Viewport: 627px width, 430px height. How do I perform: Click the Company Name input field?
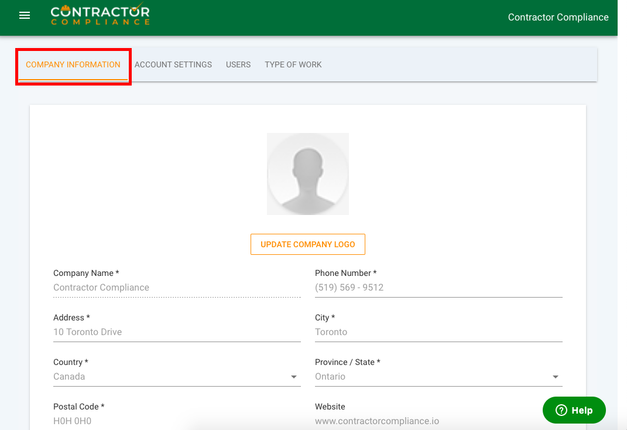(176, 288)
